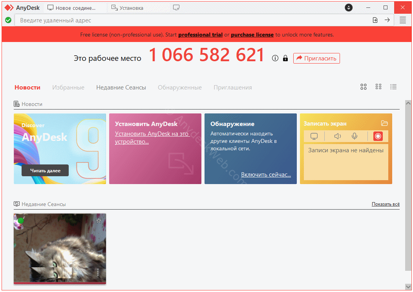Viewport: 413px width, 292px height.
Task: Click the Новости section header icon
Action: click(x=16, y=104)
